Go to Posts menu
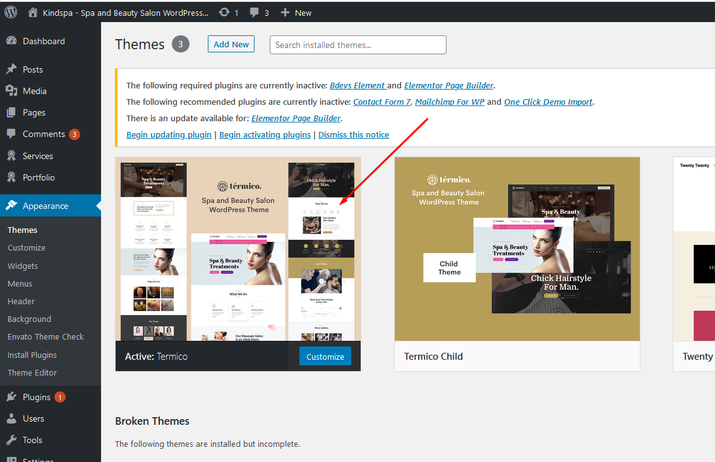Image resolution: width=715 pixels, height=462 pixels. tap(33, 69)
